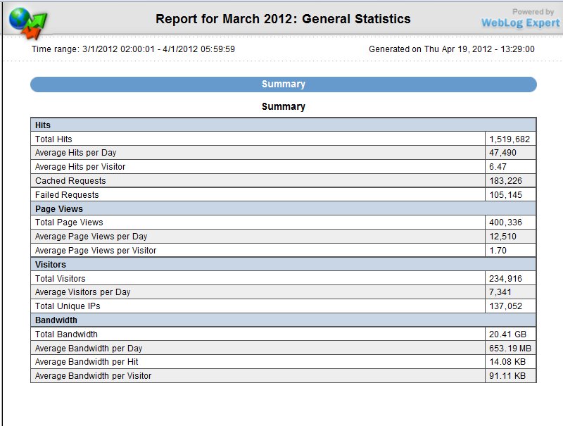Click the Bandwidth section header row
Image resolution: width=563 pixels, height=426 pixels.
(x=284, y=320)
